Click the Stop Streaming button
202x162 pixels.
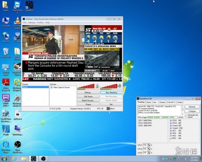(111, 93)
